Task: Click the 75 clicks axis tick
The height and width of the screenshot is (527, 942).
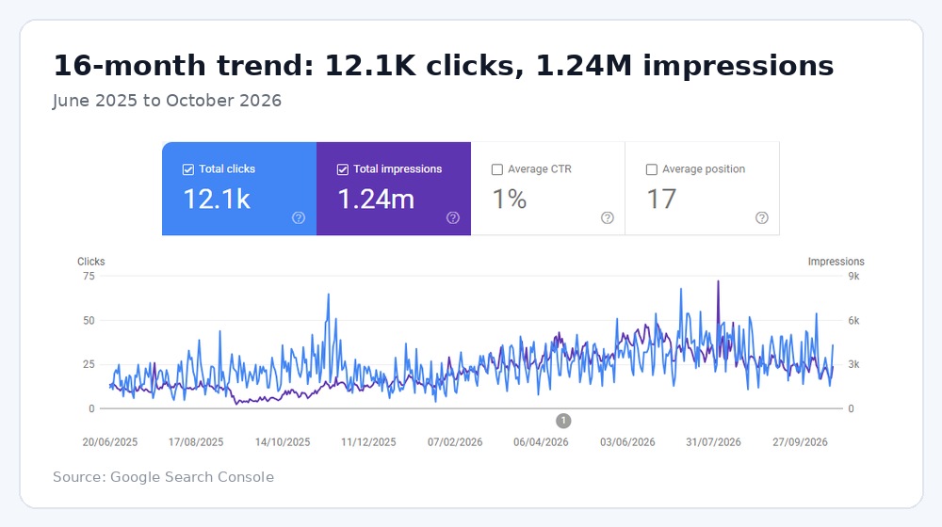Action: [89, 276]
